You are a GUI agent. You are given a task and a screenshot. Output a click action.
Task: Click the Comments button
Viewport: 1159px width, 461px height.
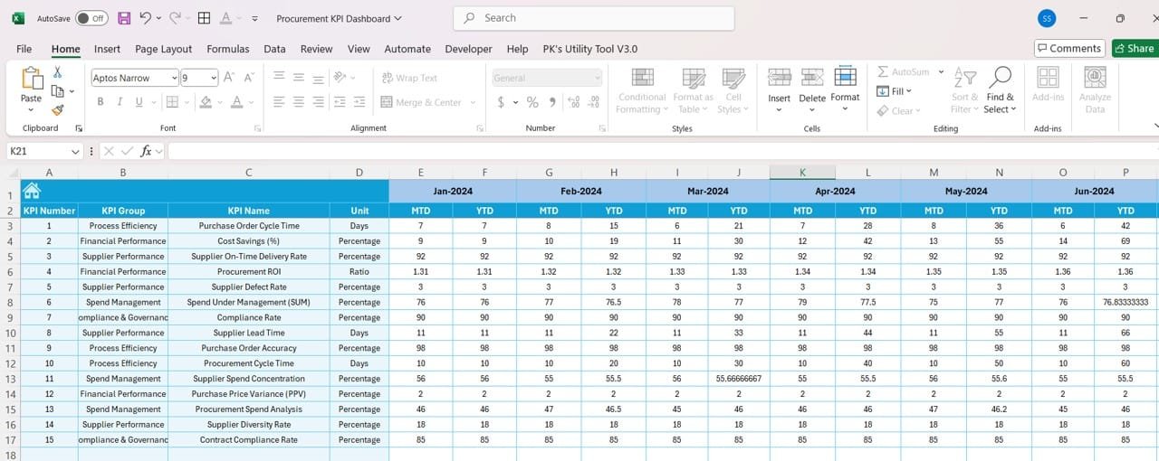coord(1069,49)
